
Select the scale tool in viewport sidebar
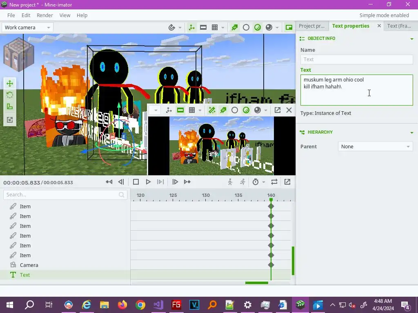point(10,107)
